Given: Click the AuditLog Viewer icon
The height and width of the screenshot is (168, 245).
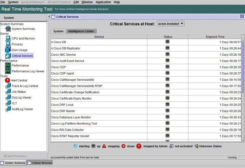Looking at the screenshot, I should click(x=8, y=109).
